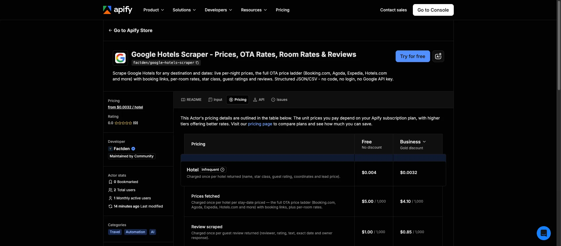Click the Monthly active users icon
Screen dimensions: 561x246
110,198
